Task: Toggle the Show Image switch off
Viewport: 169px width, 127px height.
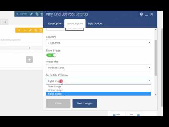Action: pos(51,55)
